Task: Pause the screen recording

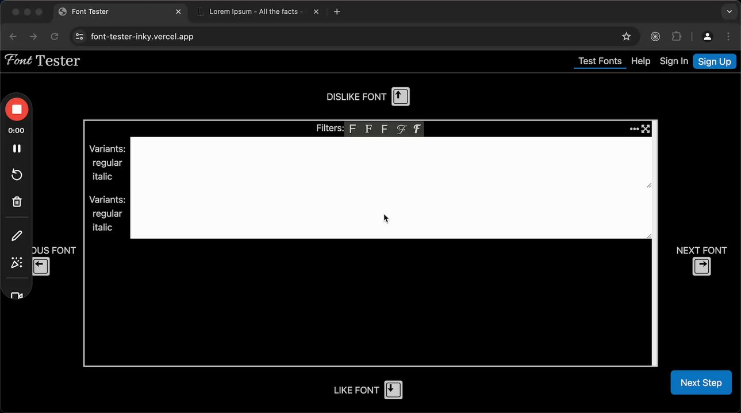Action: tap(17, 149)
